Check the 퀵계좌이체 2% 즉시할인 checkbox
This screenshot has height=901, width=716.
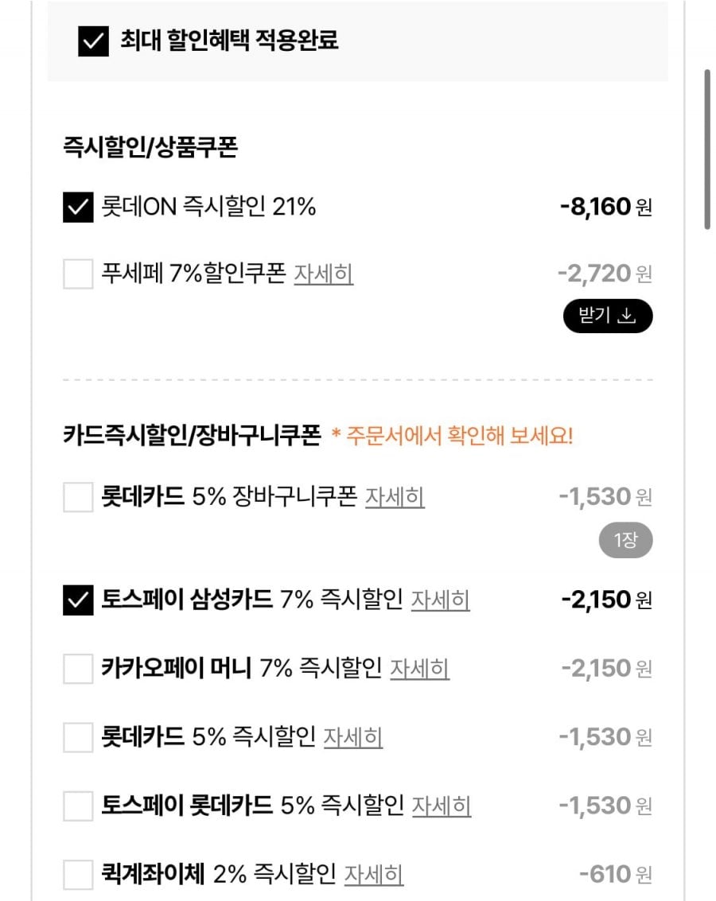click(78, 875)
